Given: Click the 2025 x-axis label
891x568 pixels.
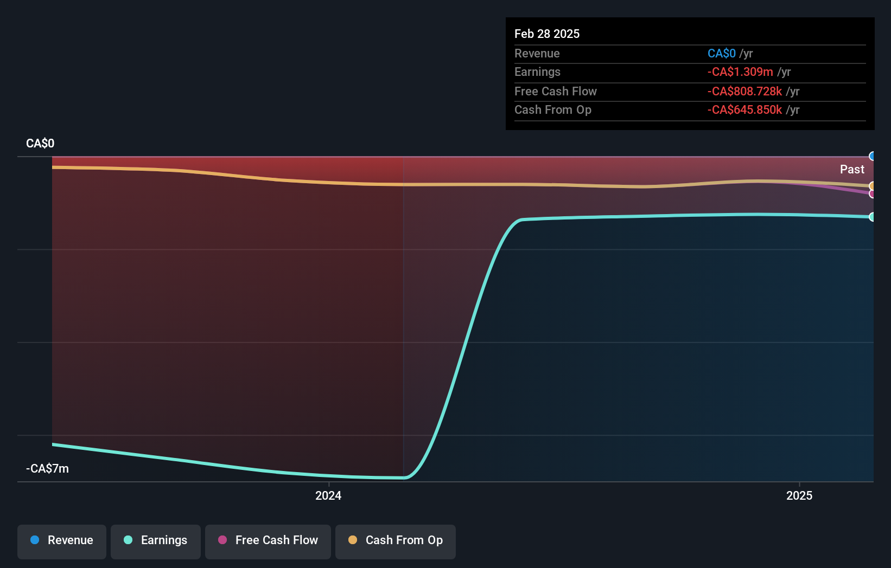Looking at the screenshot, I should (799, 495).
